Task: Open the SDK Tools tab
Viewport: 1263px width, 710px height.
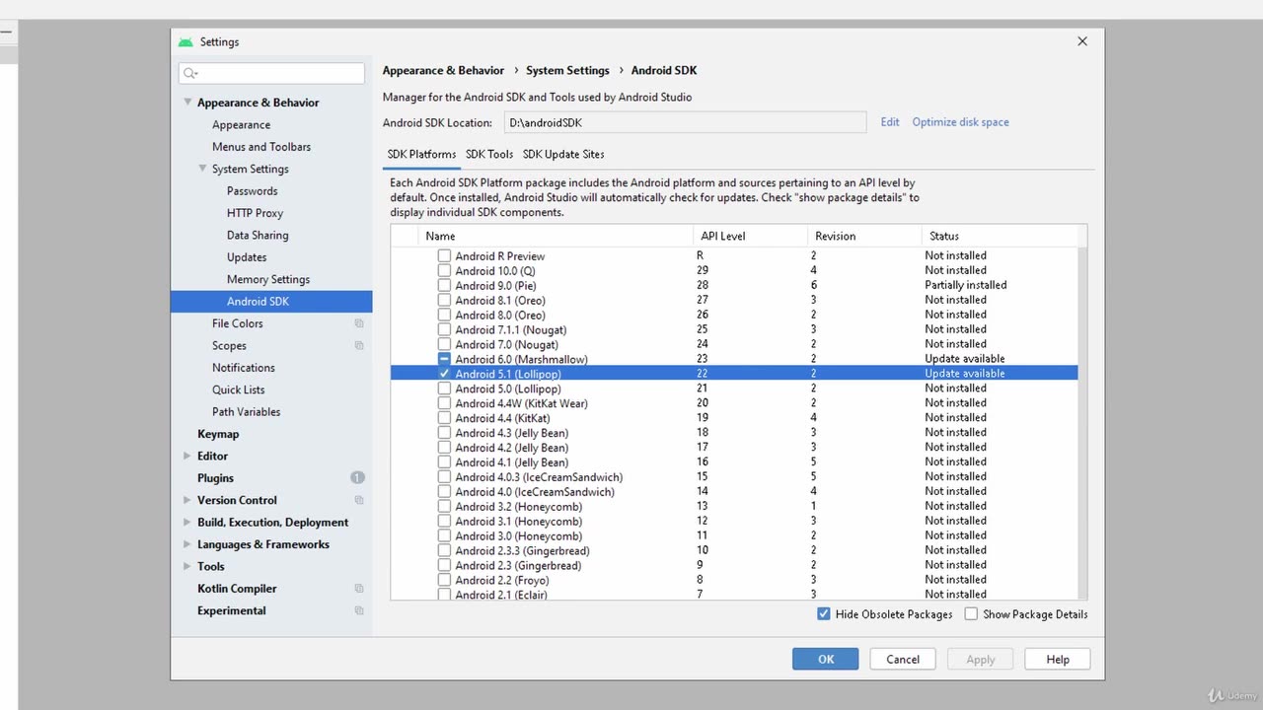Action: click(489, 154)
